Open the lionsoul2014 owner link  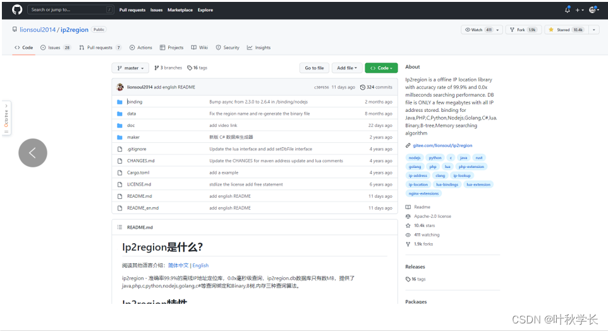pyautogui.click(x=38, y=30)
